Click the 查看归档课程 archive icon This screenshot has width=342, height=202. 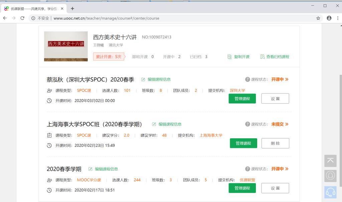pos(263,57)
